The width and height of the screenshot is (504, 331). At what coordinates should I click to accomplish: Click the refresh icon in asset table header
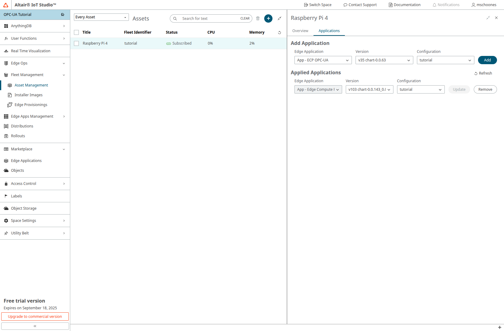pos(279,32)
